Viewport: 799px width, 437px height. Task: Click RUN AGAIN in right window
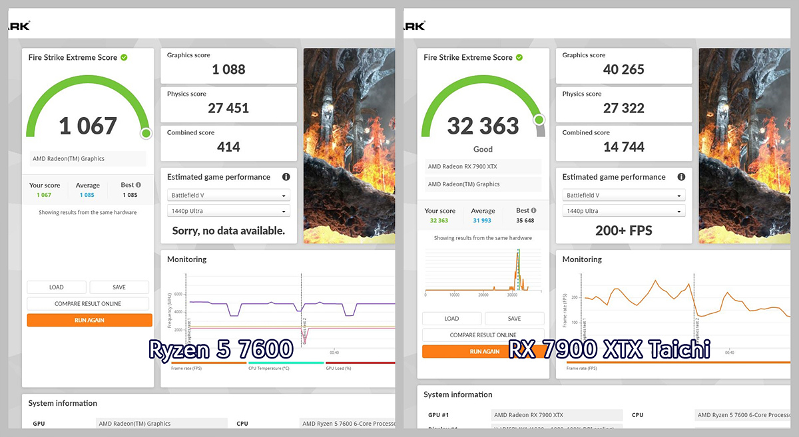pyautogui.click(x=484, y=351)
